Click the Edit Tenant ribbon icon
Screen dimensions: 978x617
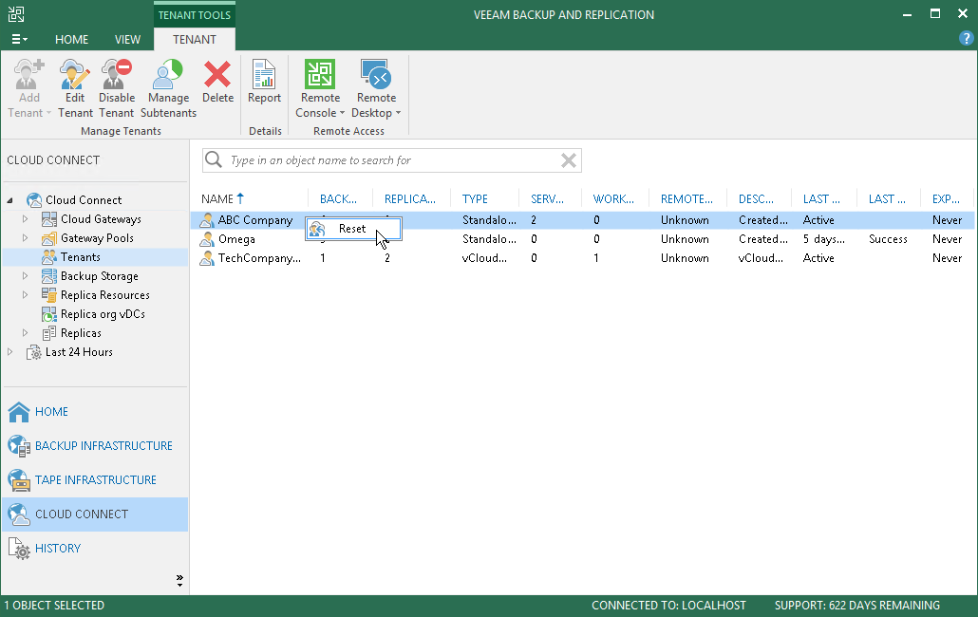75,75
